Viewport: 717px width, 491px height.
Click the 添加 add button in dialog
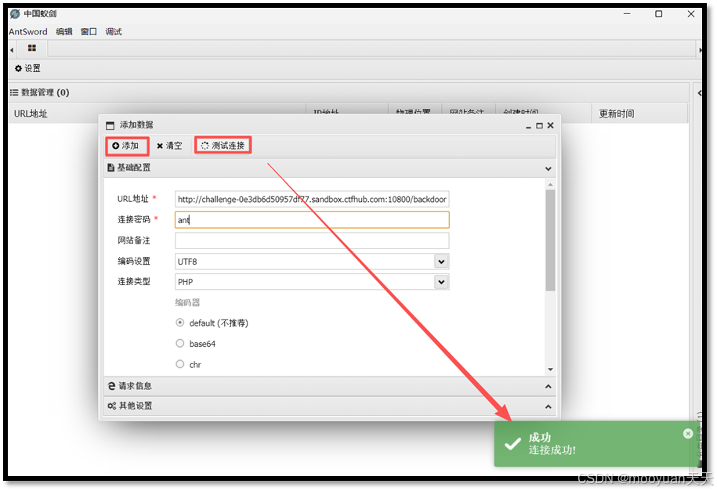pos(125,146)
